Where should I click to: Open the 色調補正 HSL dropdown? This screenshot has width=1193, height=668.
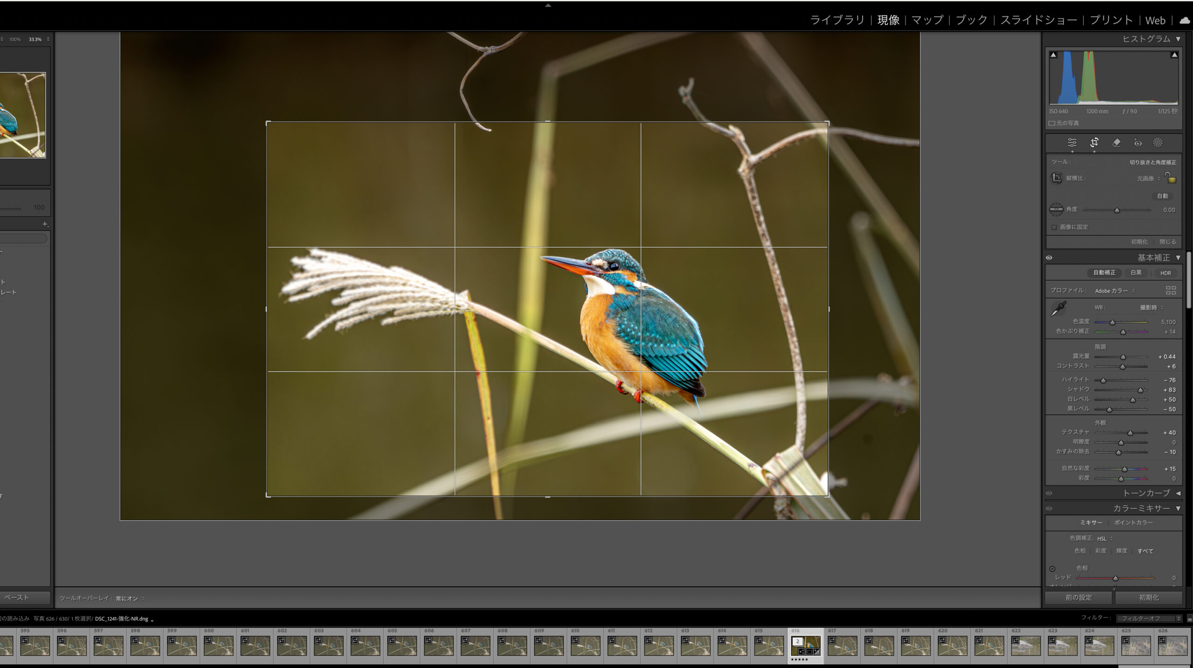(x=1104, y=538)
